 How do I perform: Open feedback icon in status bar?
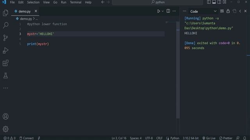coord(238,138)
